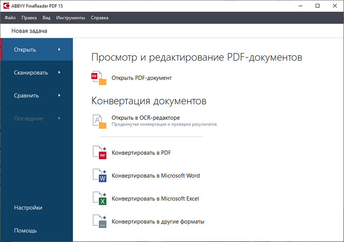Open the Инструменты menu
This screenshot has height=242, width=344.
click(x=70, y=18)
